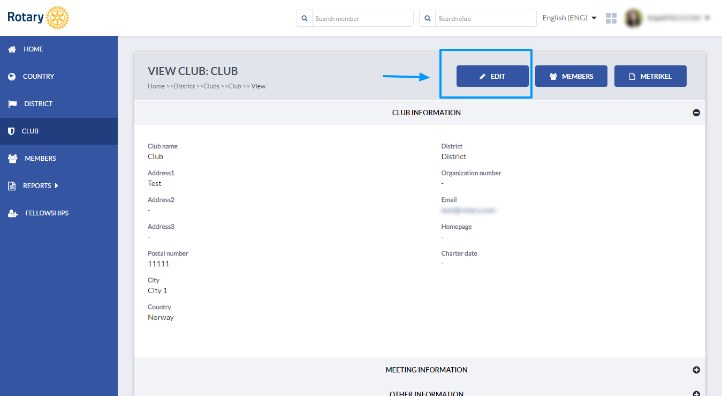Open the apps grid icon

click(611, 18)
